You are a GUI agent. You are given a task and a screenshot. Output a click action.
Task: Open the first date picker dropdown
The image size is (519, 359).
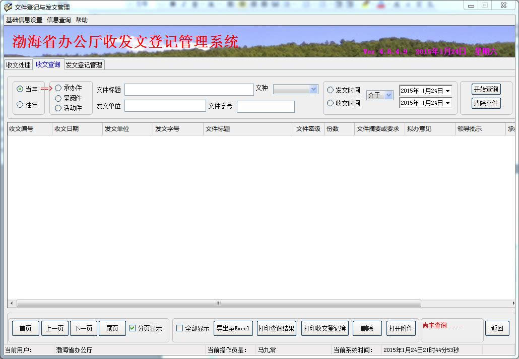pos(447,91)
